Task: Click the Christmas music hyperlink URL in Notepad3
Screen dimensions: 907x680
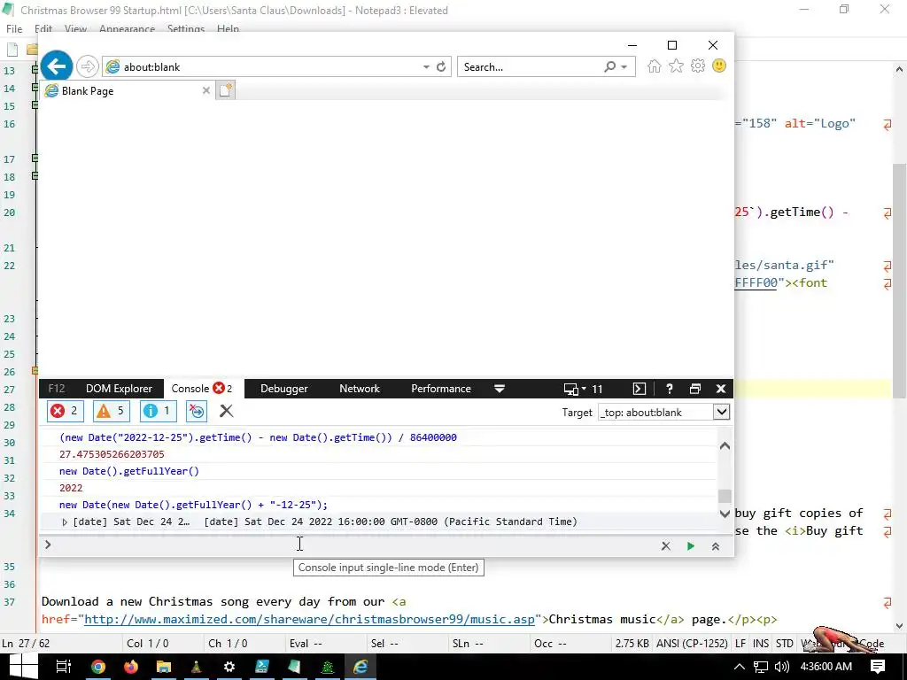Action: (309, 619)
